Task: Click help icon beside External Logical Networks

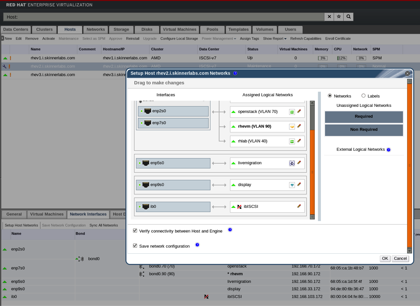Action: pos(389,150)
